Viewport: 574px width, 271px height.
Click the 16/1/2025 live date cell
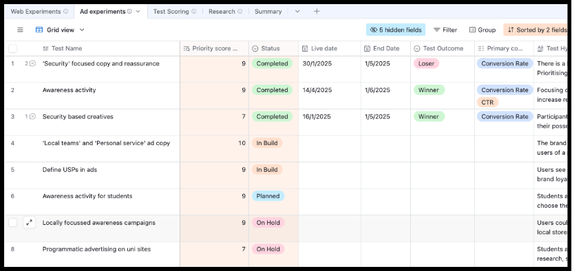point(330,122)
